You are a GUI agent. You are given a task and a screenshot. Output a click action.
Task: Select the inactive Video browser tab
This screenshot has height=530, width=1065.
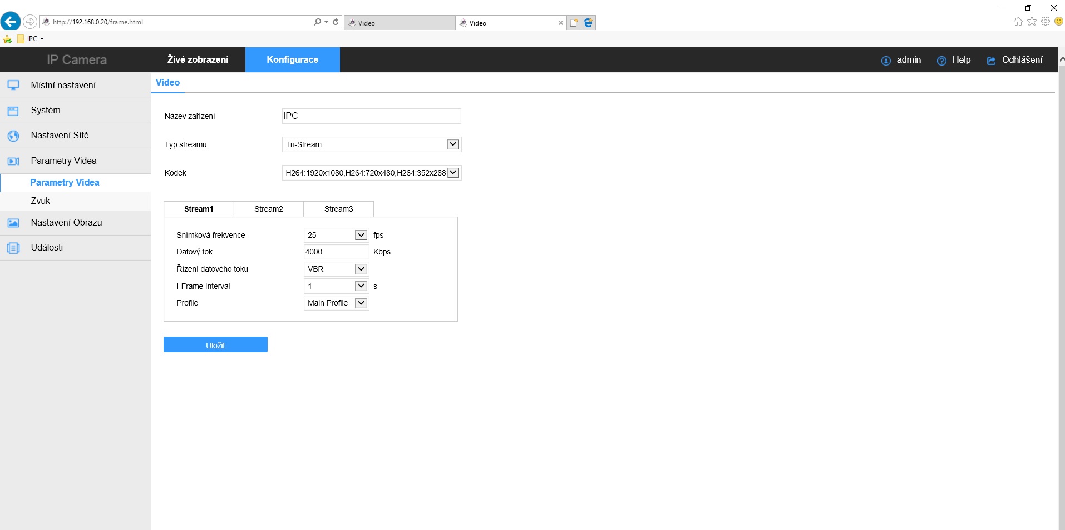400,23
